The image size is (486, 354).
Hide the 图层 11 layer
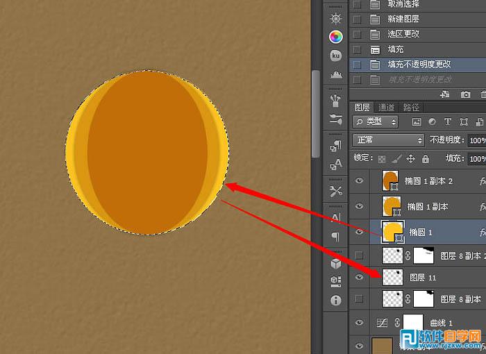tap(359, 277)
